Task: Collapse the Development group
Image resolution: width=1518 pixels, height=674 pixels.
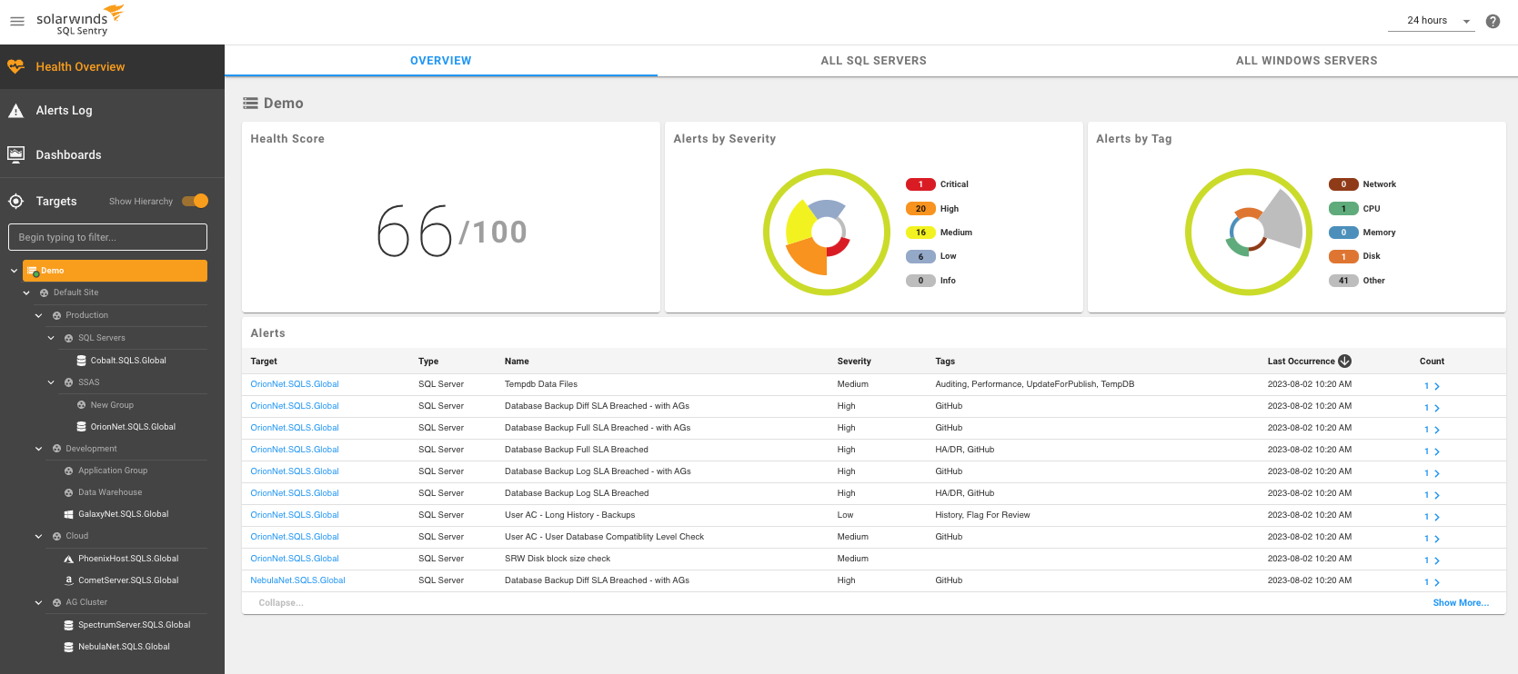Action: (x=38, y=449)
